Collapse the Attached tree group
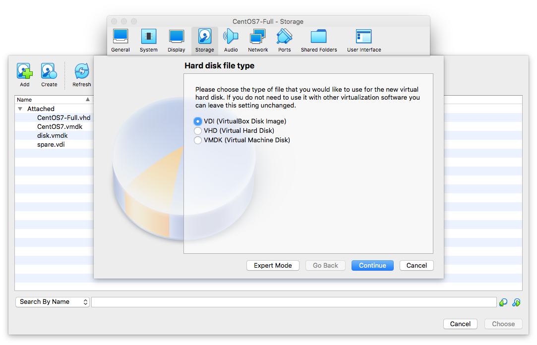Screen dimensions: 537x345 click(20, 109)
